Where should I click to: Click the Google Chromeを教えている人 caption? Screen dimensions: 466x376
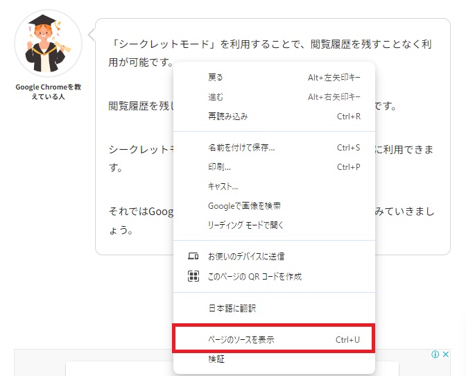(x=48, y=92)
